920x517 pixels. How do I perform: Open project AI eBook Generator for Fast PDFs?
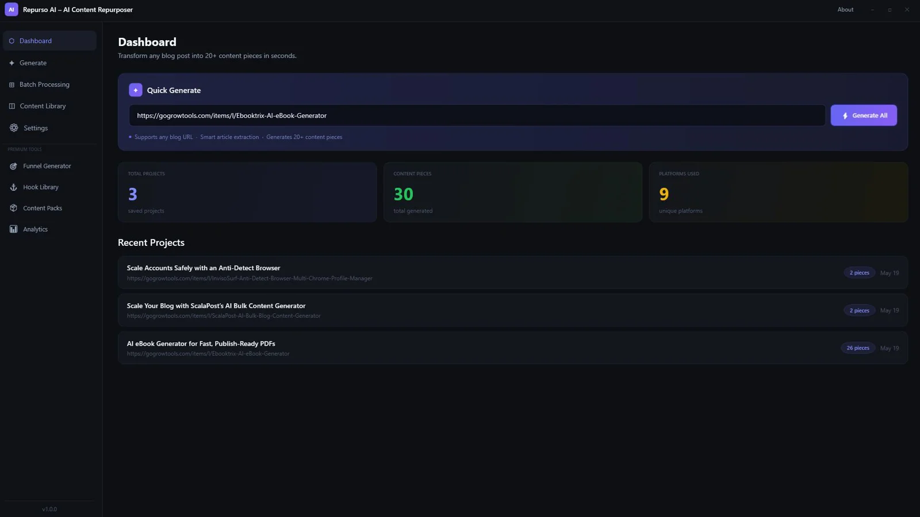pos(513,348)
